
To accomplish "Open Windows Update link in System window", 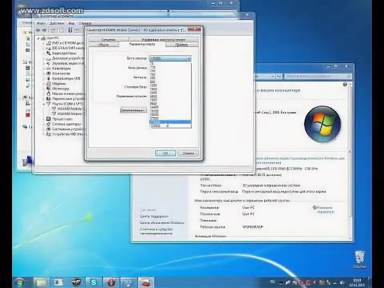I will pos(162,223).
